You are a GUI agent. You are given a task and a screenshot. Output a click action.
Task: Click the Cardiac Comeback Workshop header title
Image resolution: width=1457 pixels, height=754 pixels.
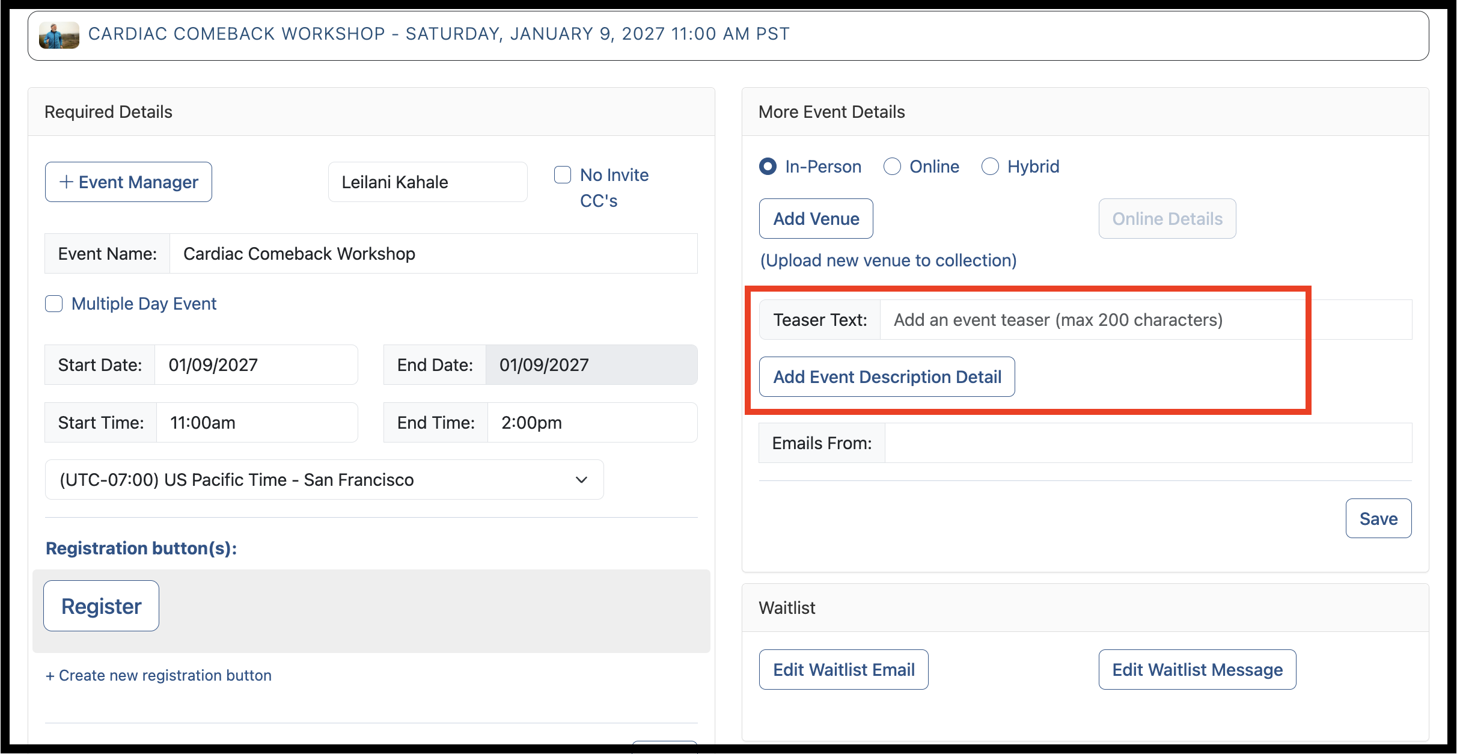(x=439, y=34)
